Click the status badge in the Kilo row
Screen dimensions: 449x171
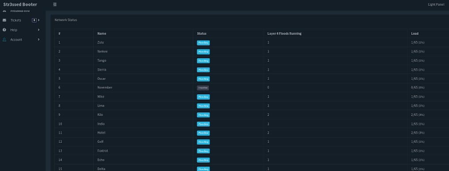[203, 115]
